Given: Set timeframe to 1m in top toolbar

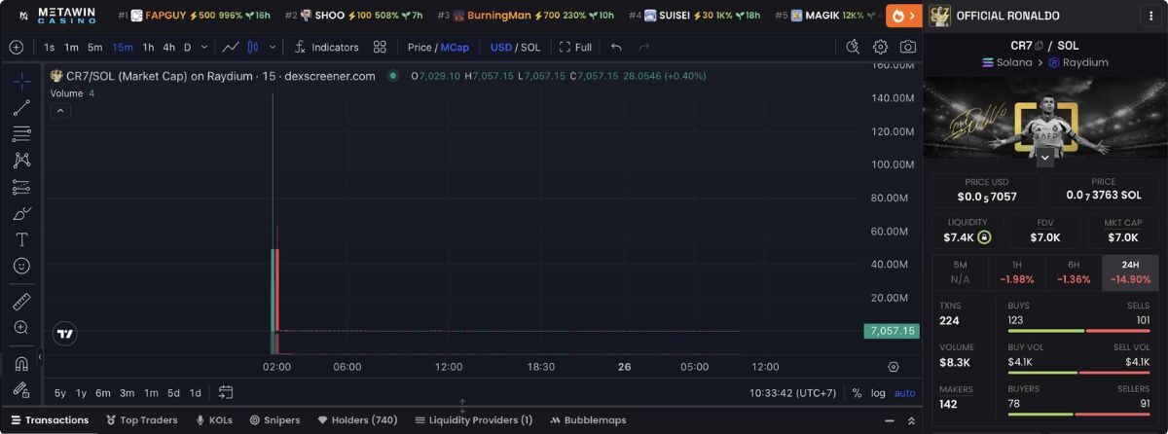Looking at the screenshot, I should tap(71, 47).
